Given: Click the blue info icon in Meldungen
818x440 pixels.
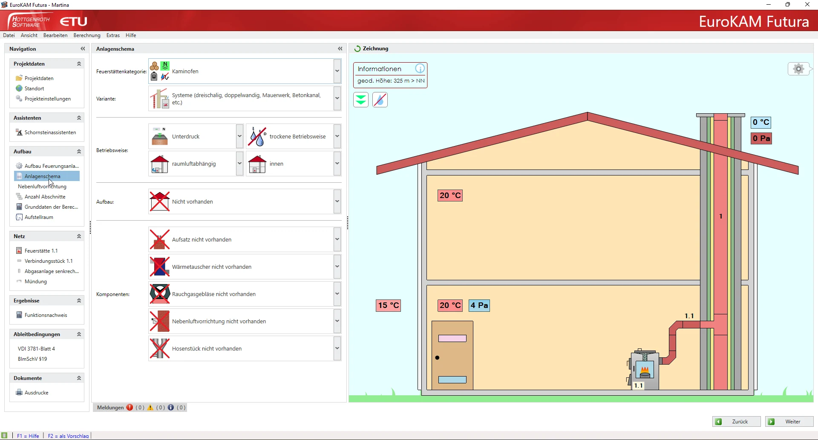Looking at the screenshot, I should point(171,408).
